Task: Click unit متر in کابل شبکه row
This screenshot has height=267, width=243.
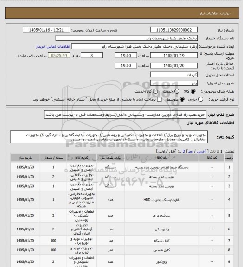Action: pos(110,241)
